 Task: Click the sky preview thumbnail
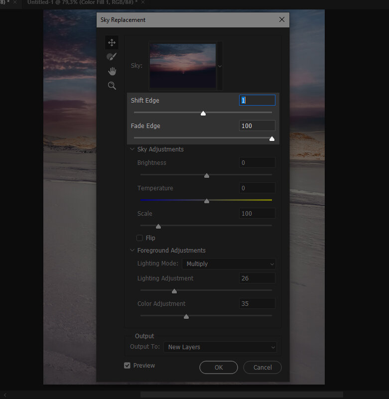[183, 66]
